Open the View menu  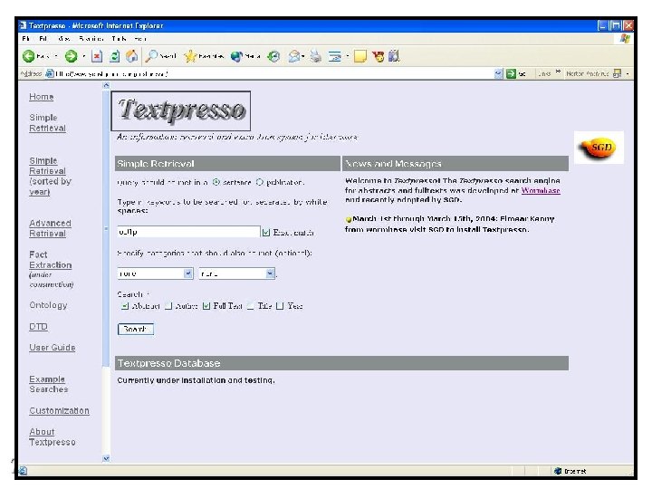click(x=63, y=39)
